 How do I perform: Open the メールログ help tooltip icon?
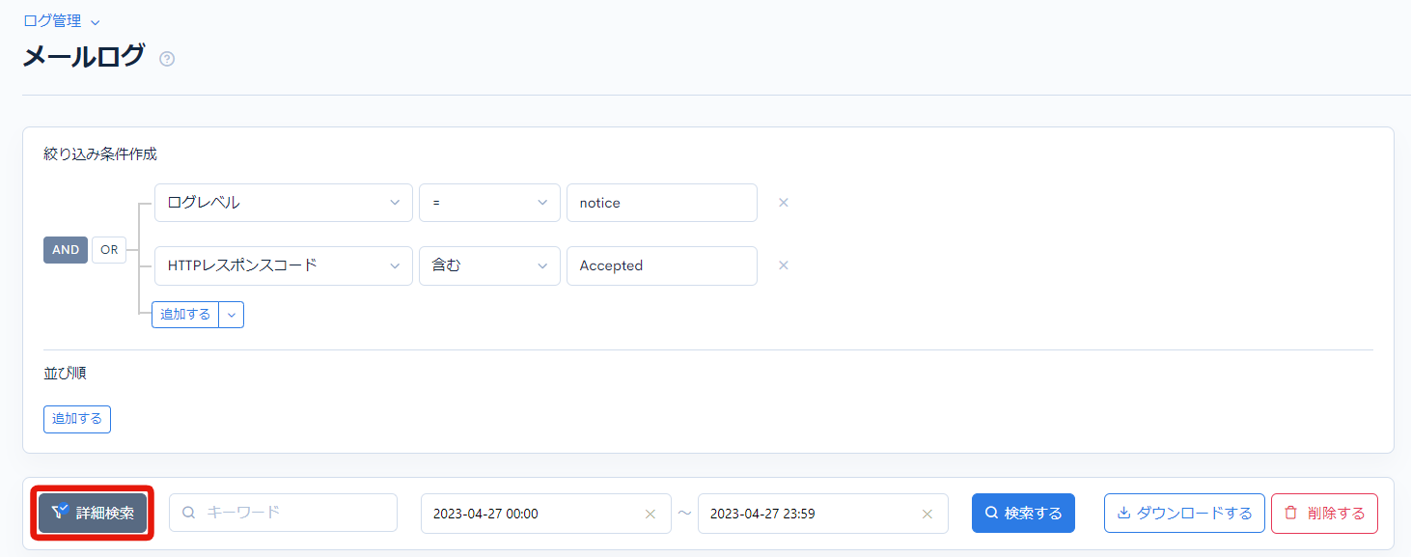click(167, 59)
